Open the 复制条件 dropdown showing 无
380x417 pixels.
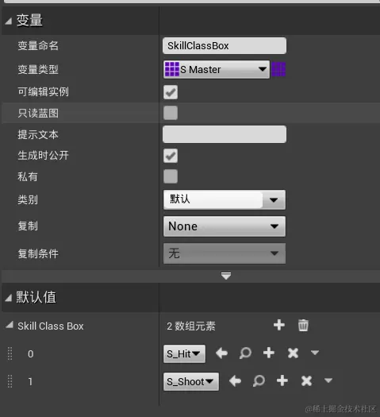tap(225, 253)
